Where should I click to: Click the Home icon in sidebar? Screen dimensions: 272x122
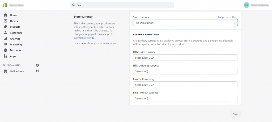[x=5, y=15]
